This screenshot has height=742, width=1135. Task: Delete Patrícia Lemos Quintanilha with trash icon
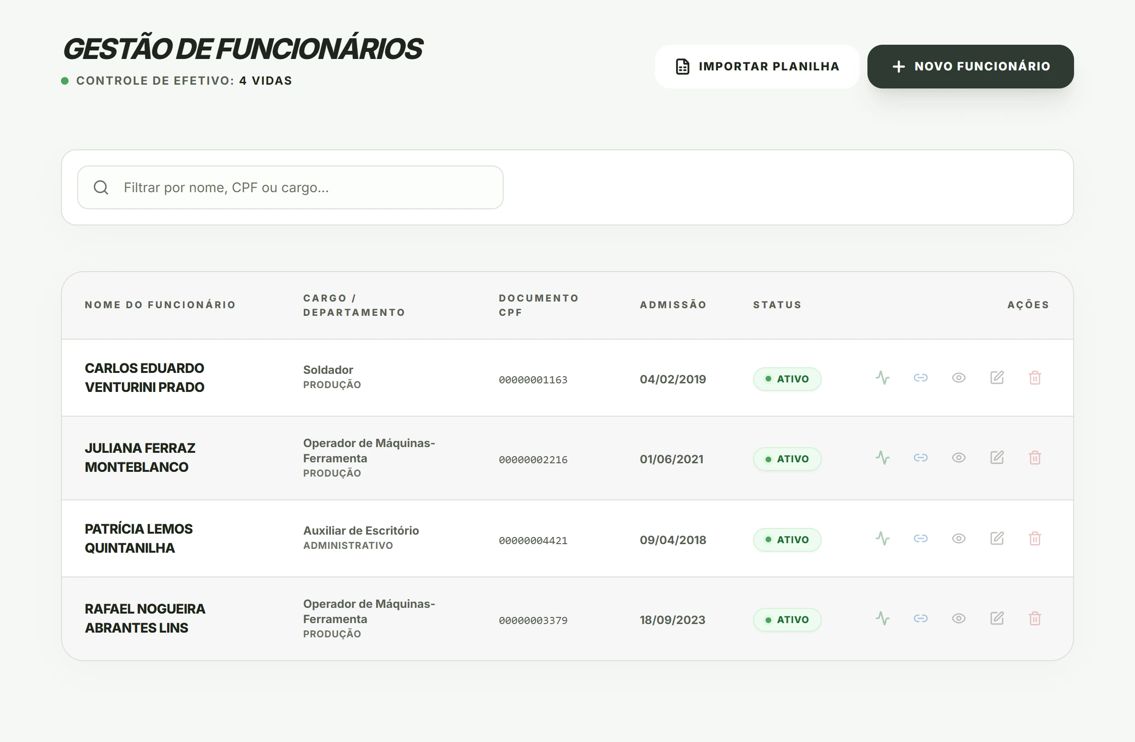(x=1035, y=538)
